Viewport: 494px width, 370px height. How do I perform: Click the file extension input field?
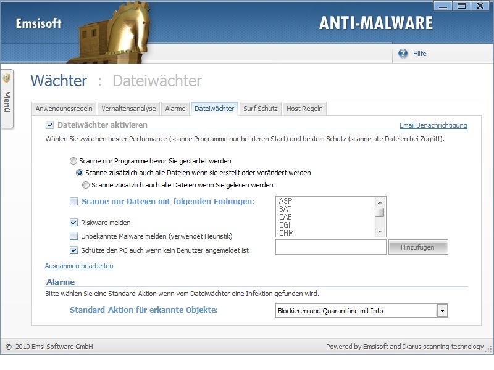[331, 247]
